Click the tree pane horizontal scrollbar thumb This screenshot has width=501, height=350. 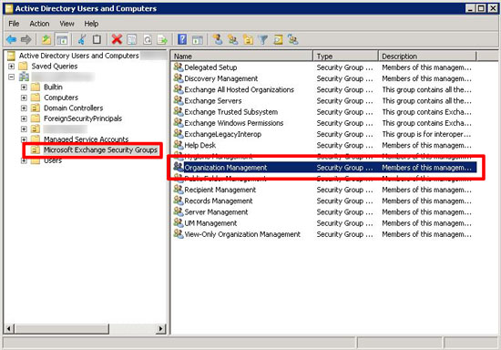click(62, 329)
